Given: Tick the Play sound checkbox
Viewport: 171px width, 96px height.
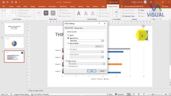Looking at the screenshot, I should tap(67, 61).
